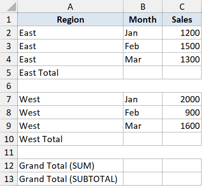
Task: Select row 12 header
Action: 9,166
